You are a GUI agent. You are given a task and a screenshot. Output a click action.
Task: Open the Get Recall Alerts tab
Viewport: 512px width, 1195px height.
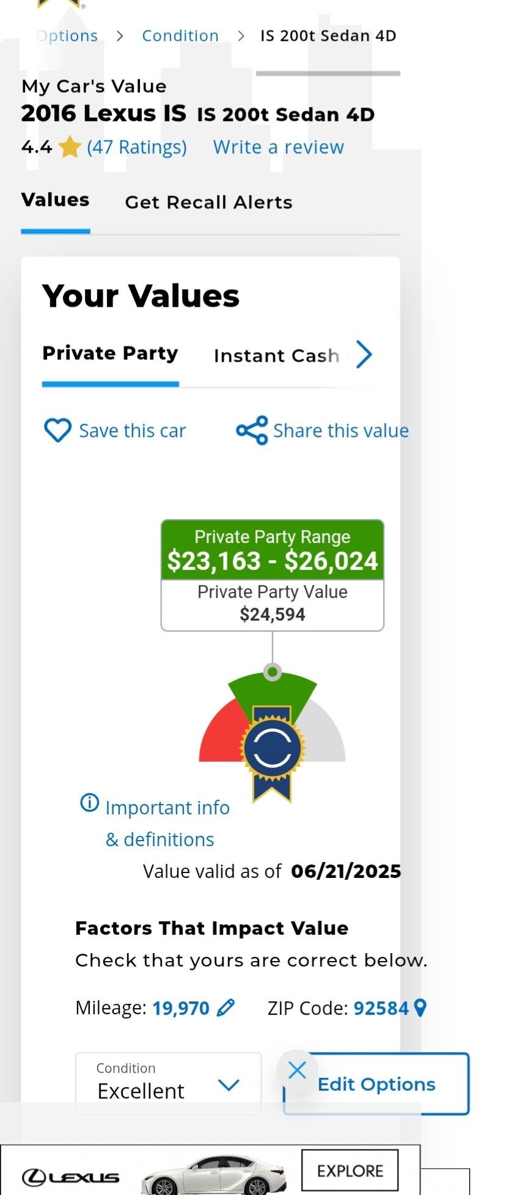pos(208,202)
